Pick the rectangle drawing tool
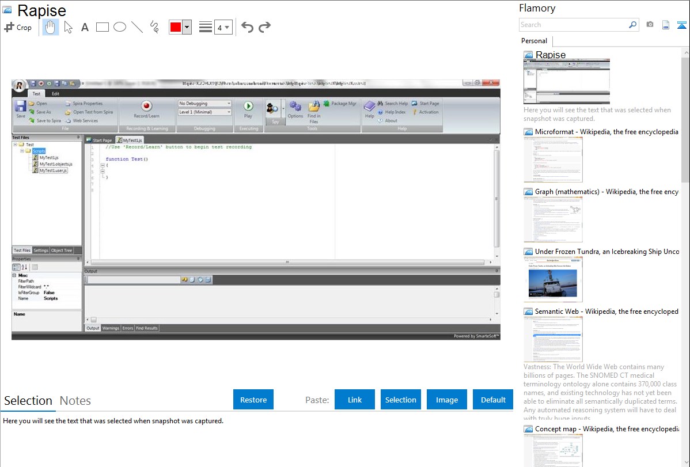 (x=102, y=27)
